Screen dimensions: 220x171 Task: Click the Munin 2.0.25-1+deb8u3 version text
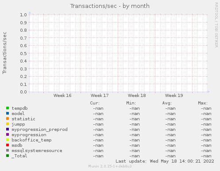pos(110,166)
